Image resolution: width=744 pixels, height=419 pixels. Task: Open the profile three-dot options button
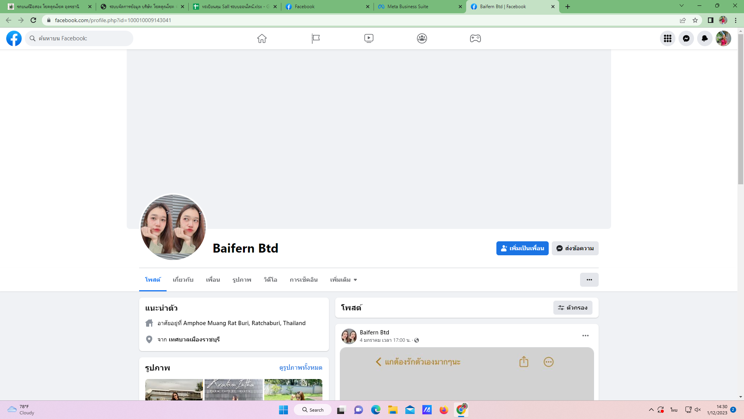pos(589,280)
